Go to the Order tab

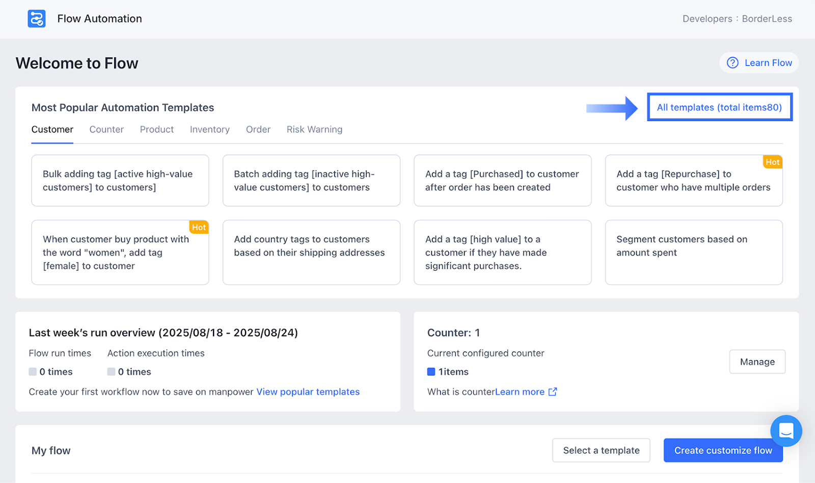[x=258, y=130]
